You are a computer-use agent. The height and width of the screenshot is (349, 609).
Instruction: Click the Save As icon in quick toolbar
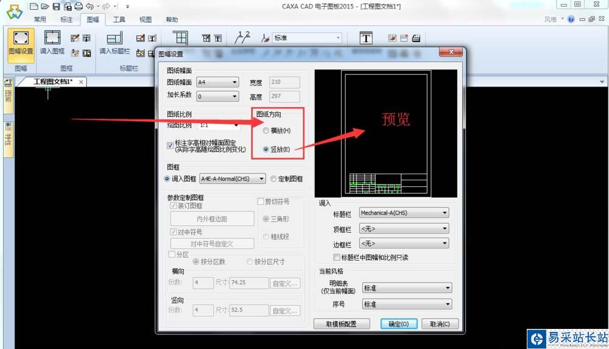point(68,6)
